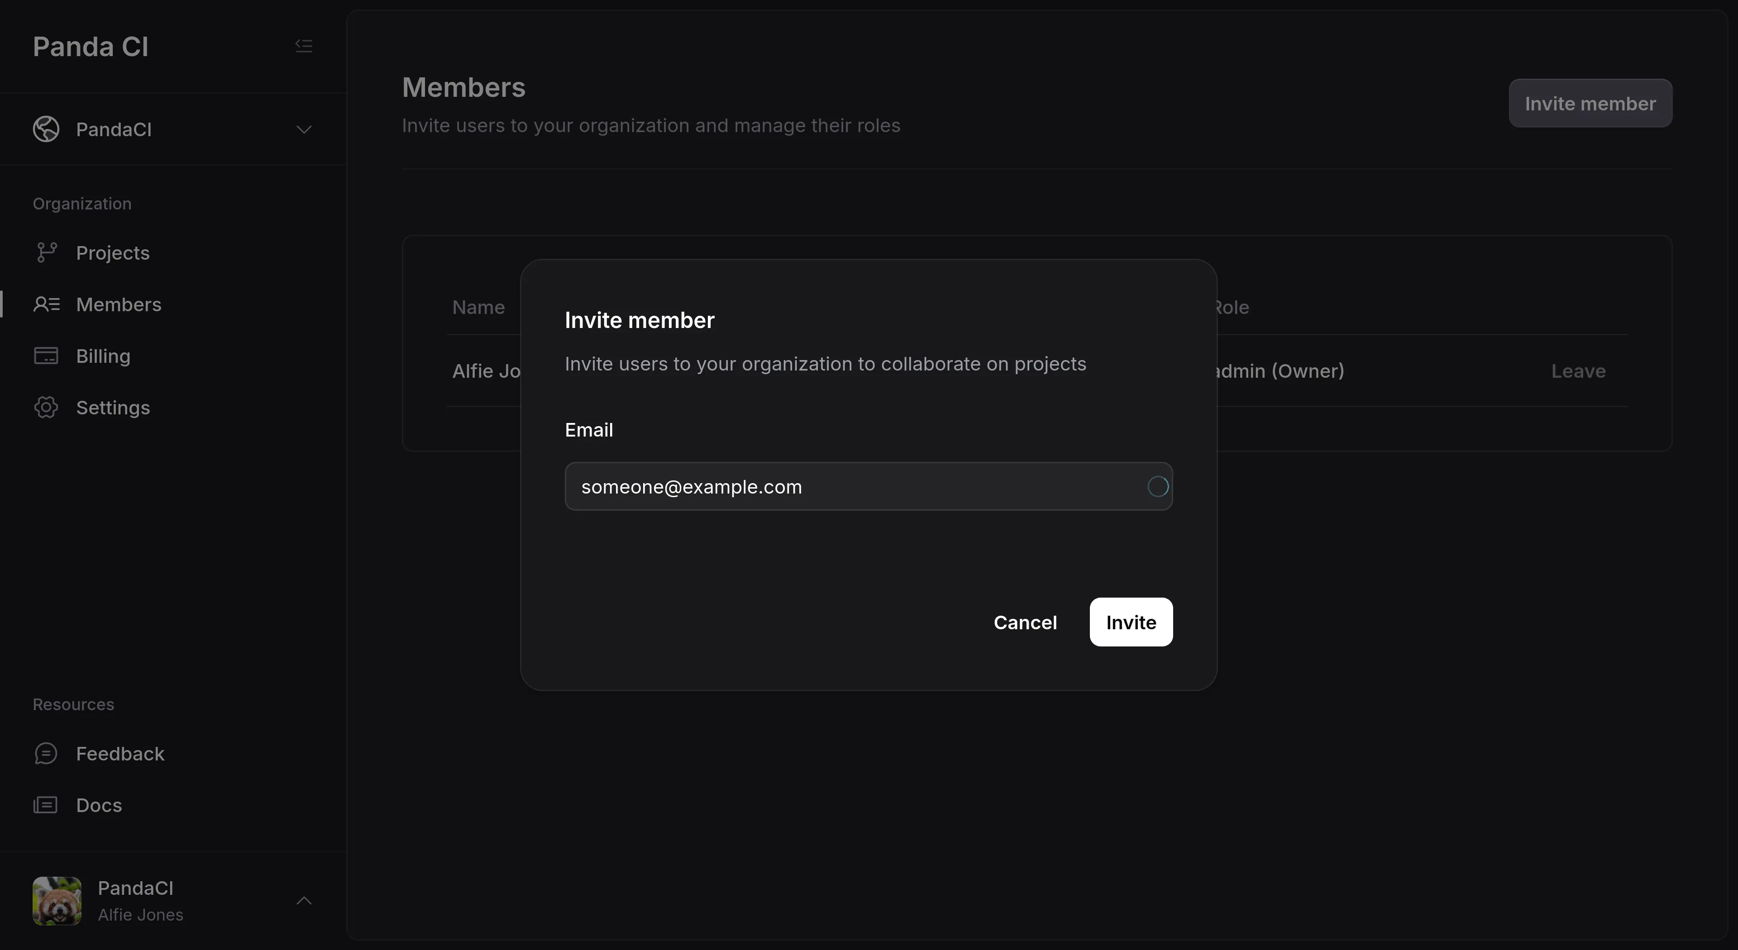Click the Docs icon in sidebar
Screen dimensions: 1738x950
tap(46, 804)
